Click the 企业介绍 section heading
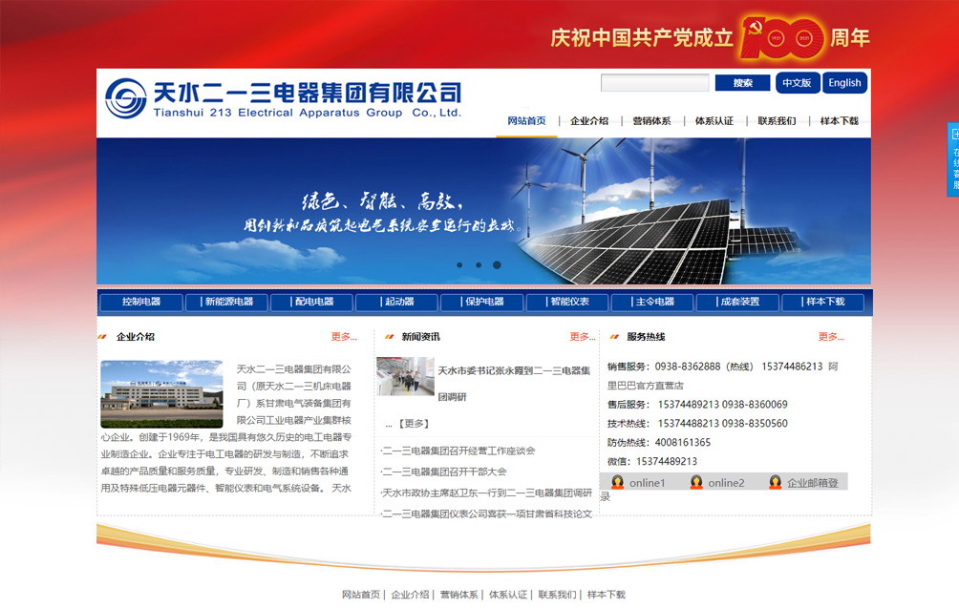 click(x=136, y=337)
